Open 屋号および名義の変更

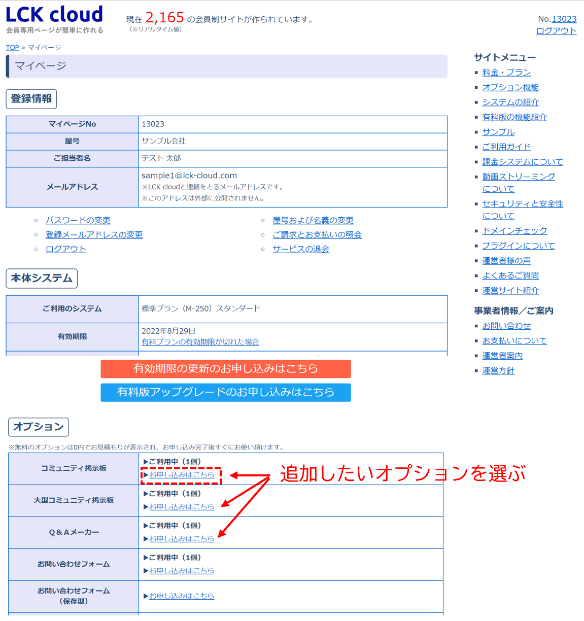(314, 220)
